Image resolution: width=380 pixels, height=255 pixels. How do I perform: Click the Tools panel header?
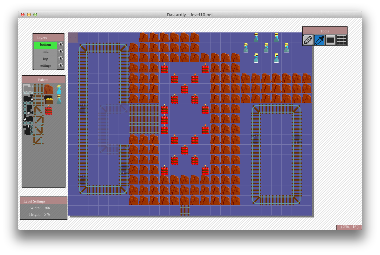[325, 31]
